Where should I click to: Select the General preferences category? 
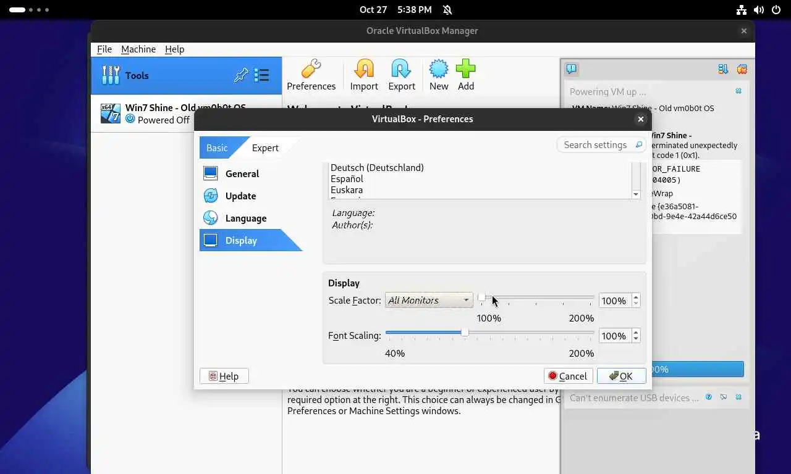point(242,173)
